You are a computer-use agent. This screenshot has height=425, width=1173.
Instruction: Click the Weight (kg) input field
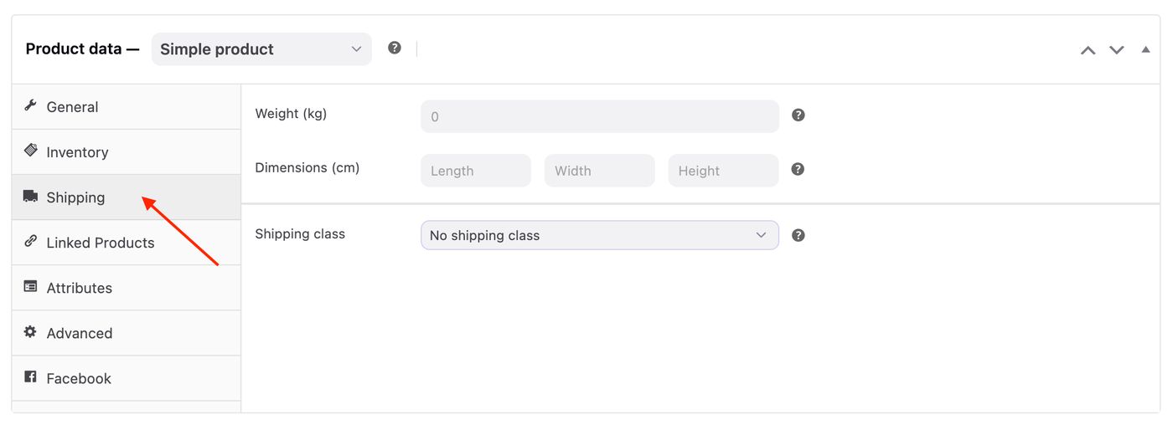[599, 117]
